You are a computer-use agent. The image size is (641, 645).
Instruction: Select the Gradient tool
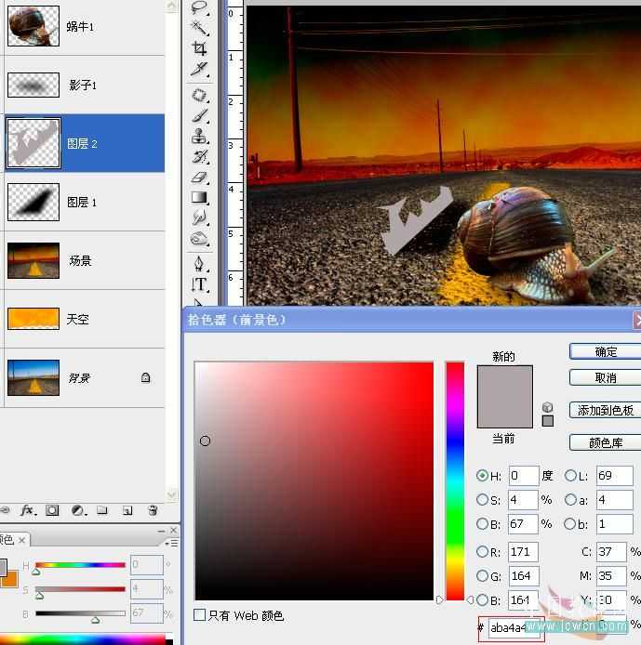[200, 197]
